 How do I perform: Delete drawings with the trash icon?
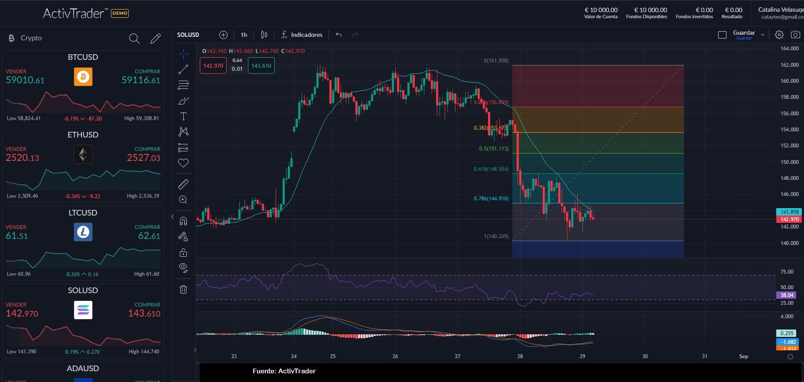pyautogui.click(x=183, y=289)
